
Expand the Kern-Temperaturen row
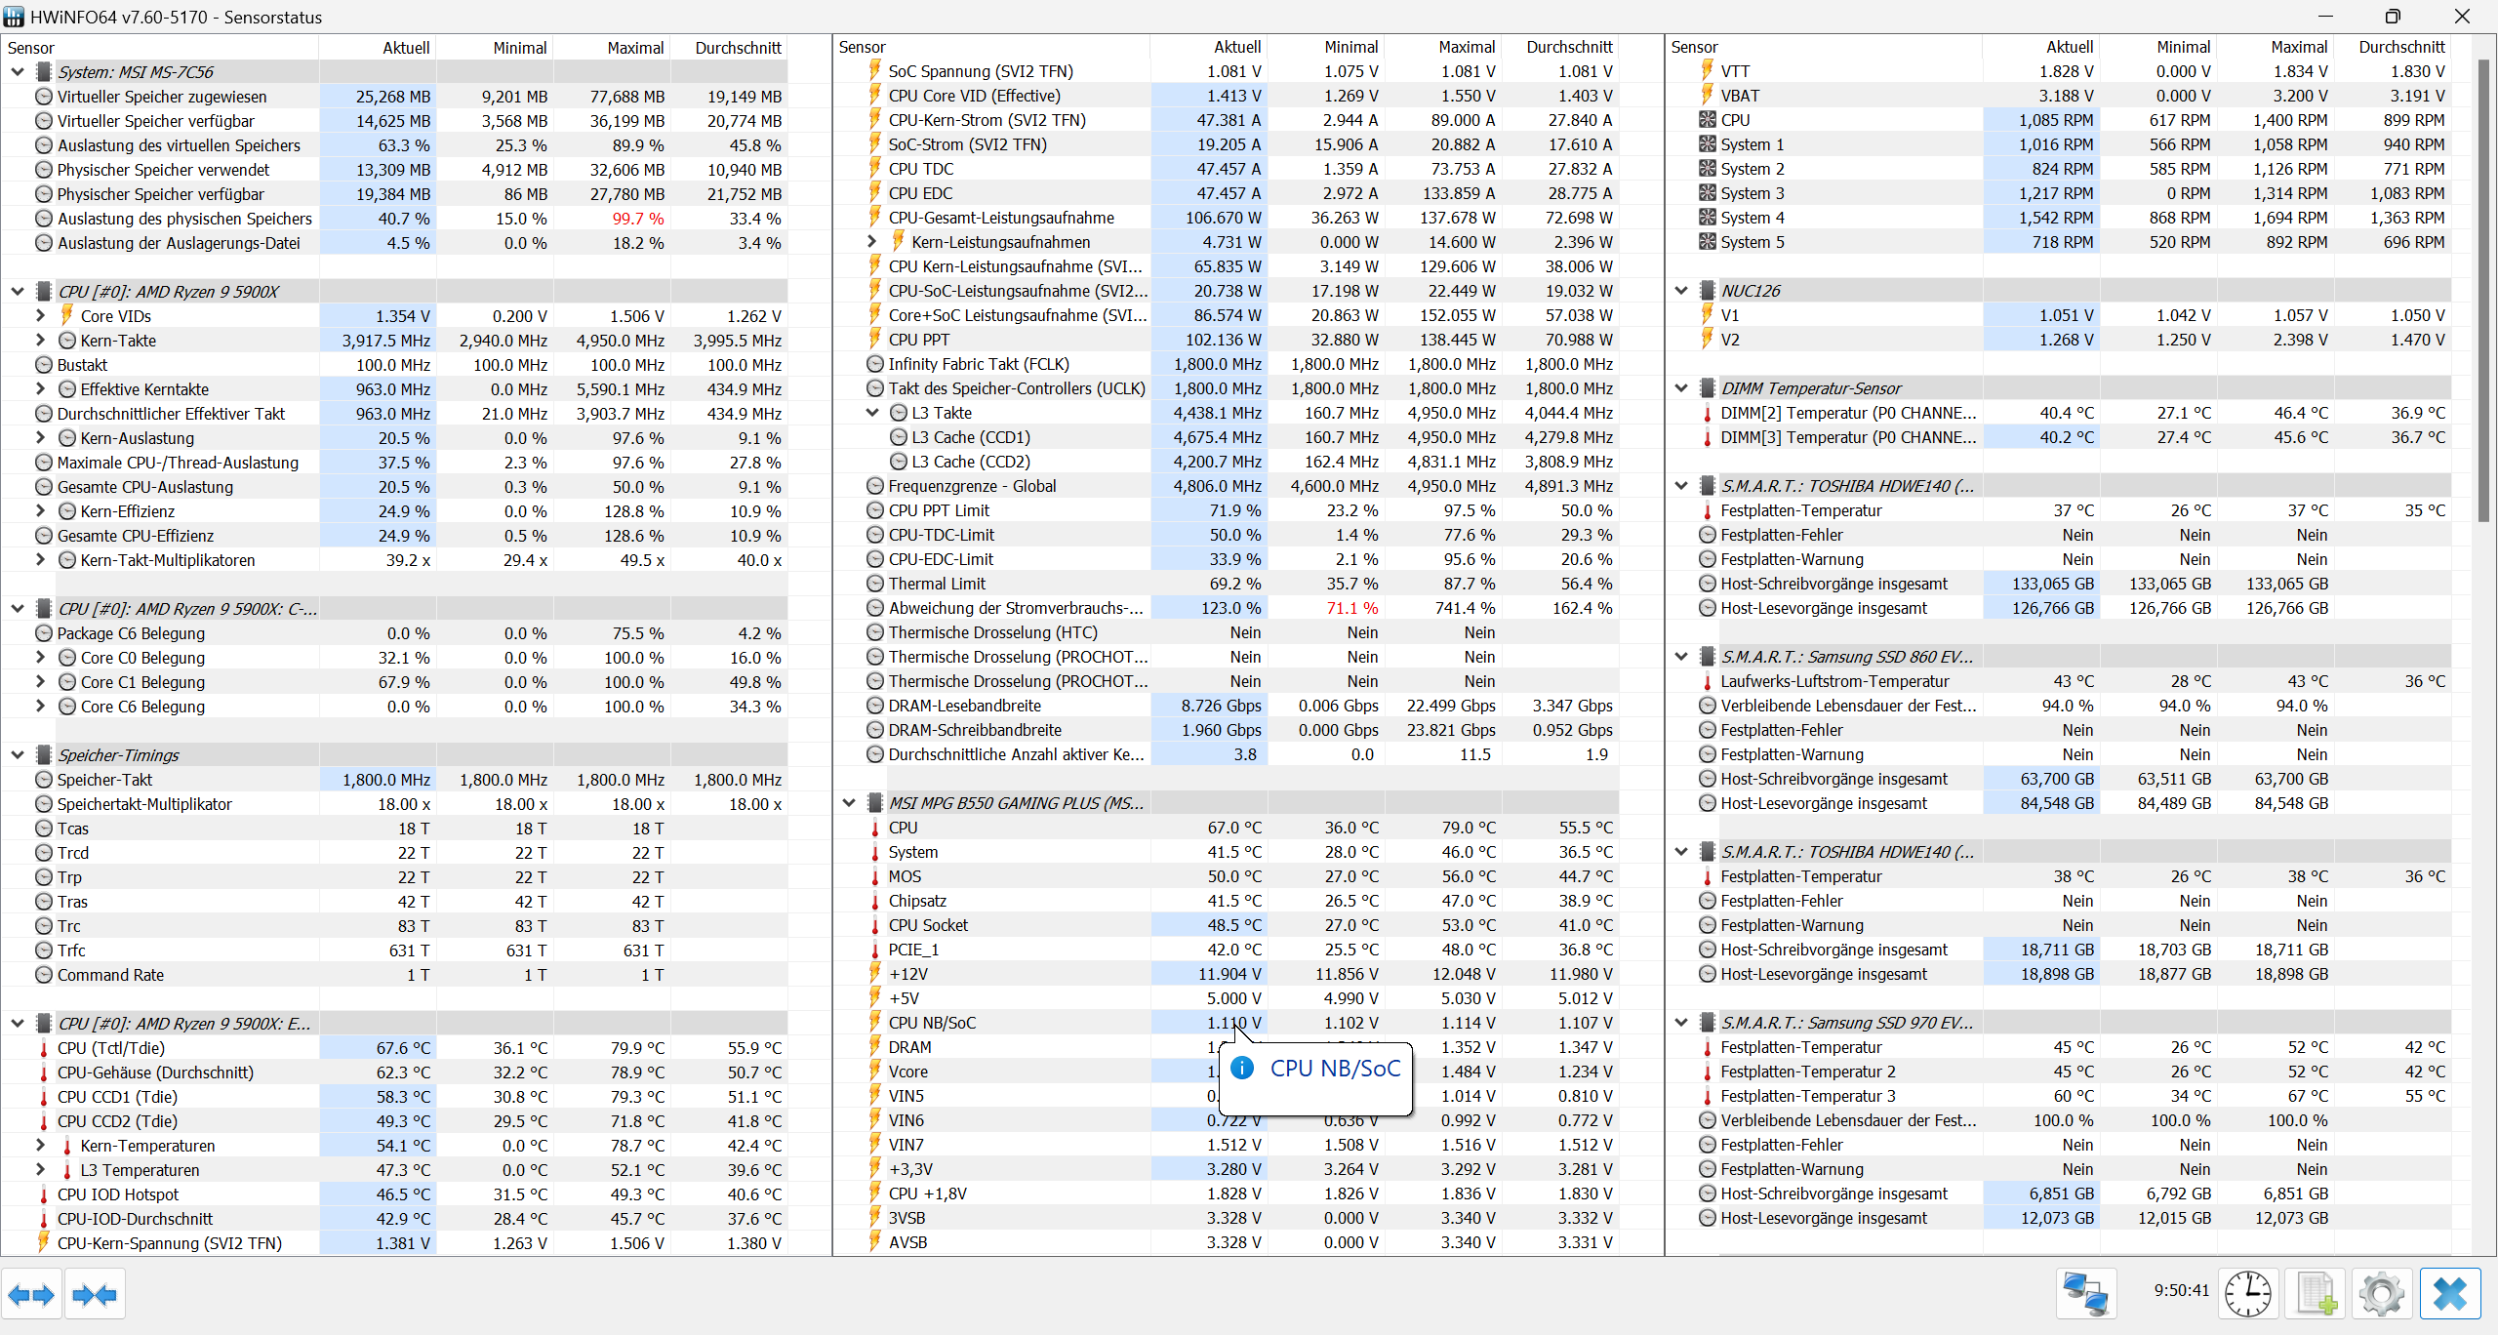[40, 1145]
